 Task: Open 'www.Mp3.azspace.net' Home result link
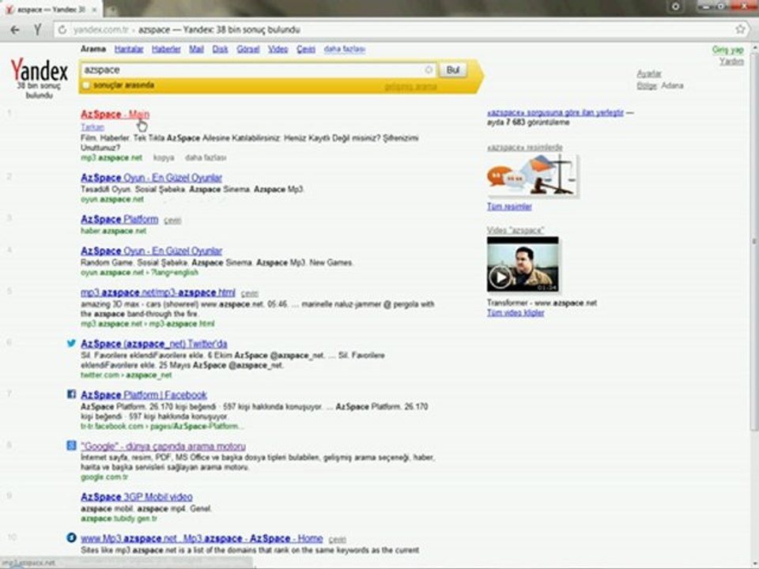(x=202, y=538)
